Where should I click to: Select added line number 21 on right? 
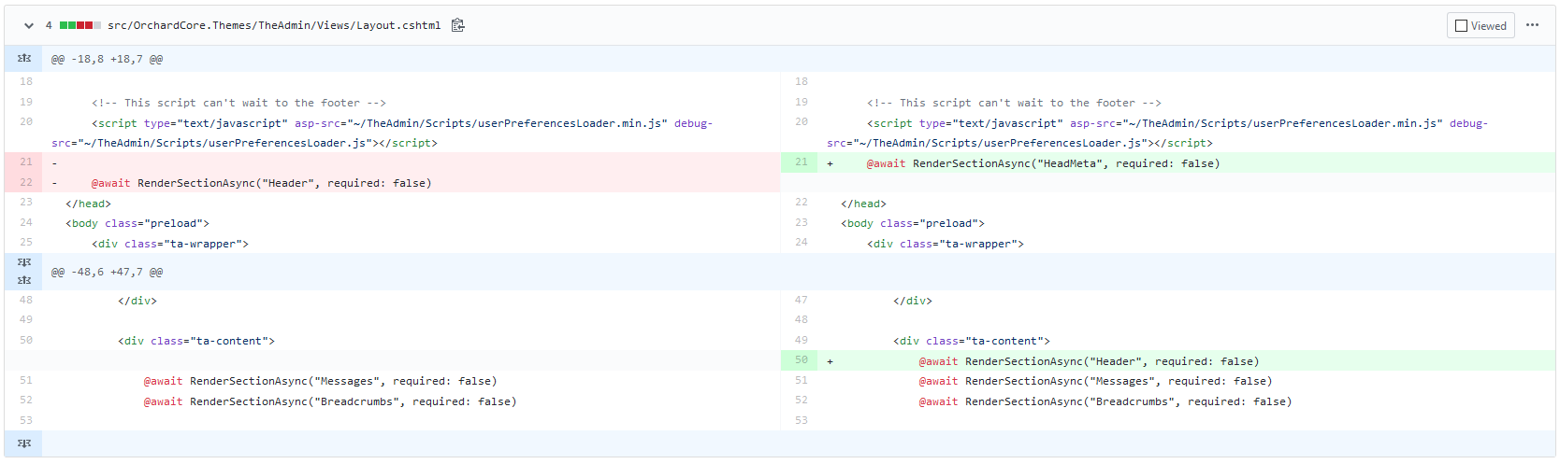coord(802,162)
